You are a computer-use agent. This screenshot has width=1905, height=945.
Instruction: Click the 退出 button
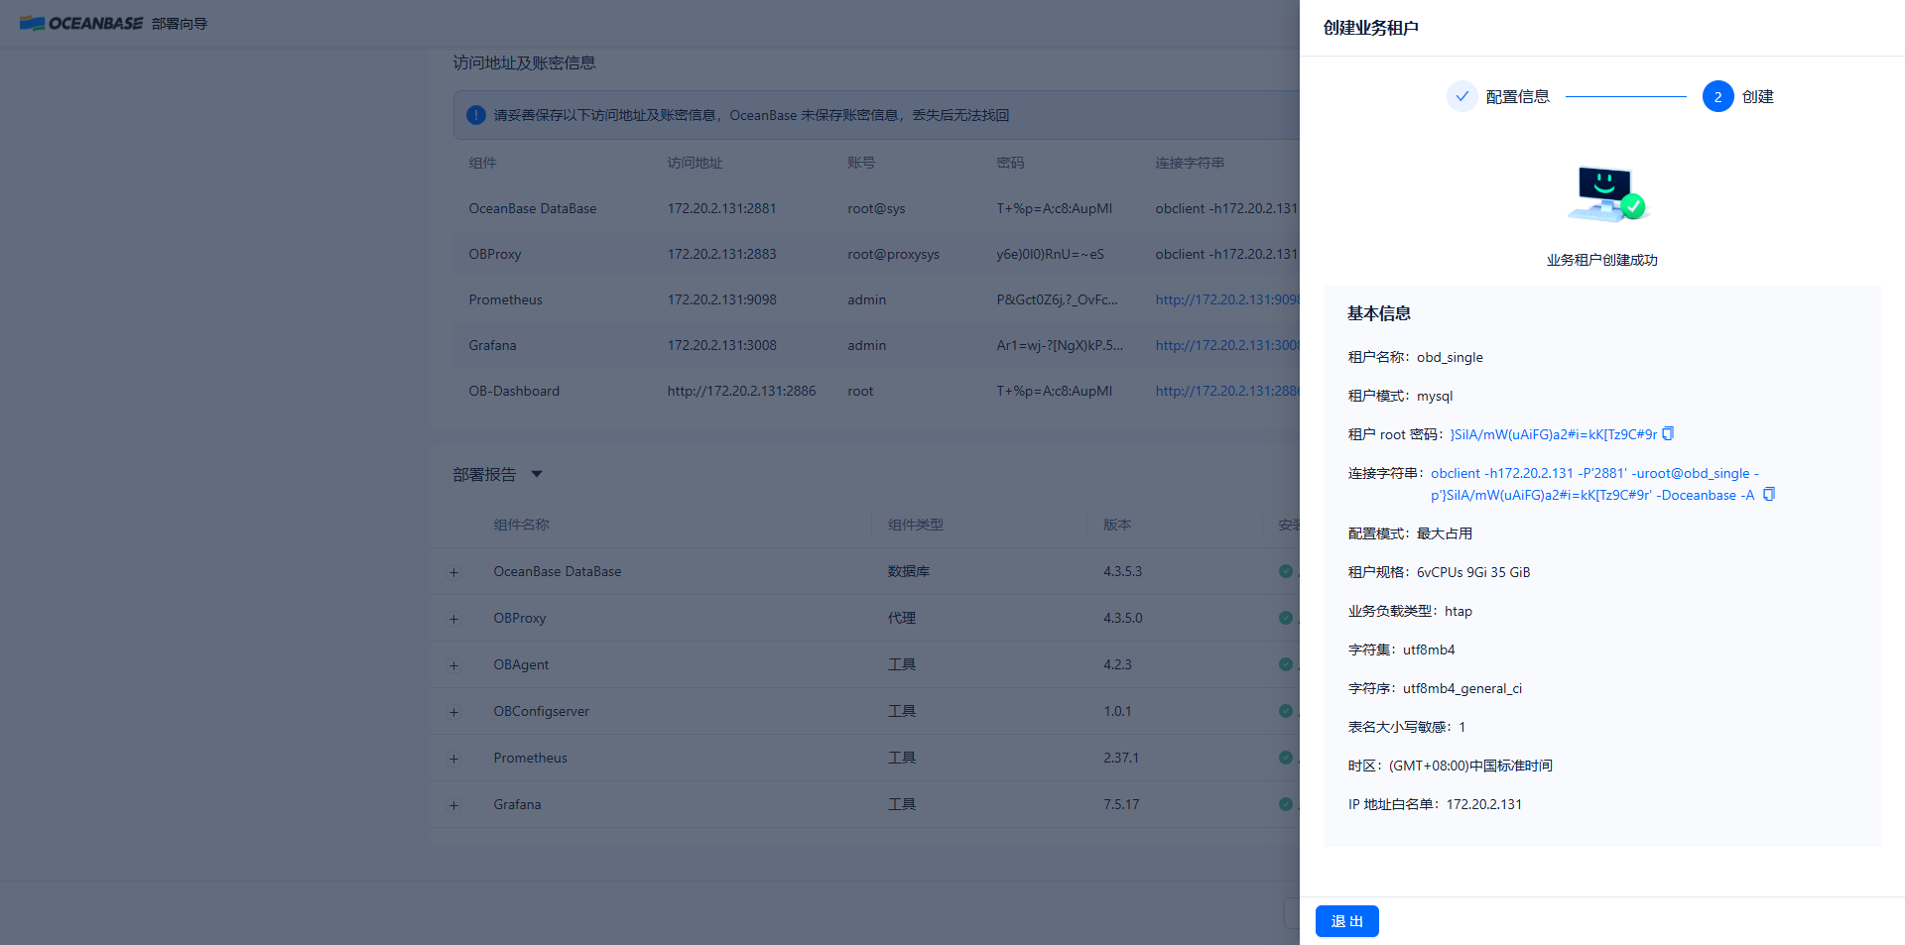(x=1346, y=921)
